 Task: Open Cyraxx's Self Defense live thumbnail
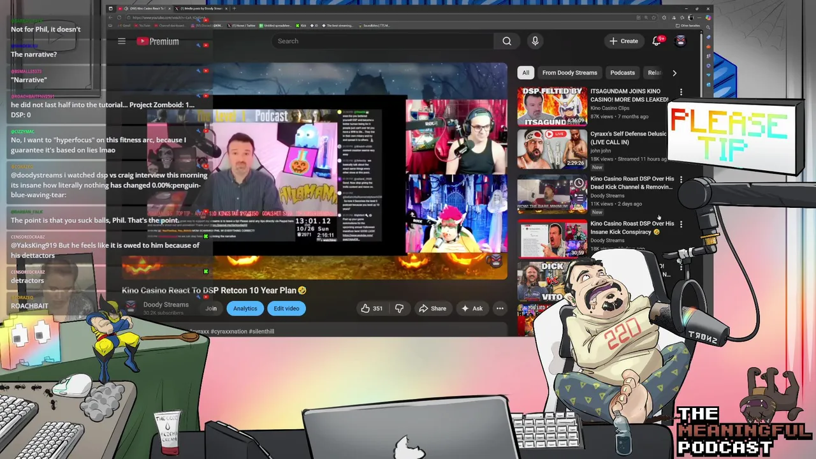pyautogui.click(x=552, y=149)
